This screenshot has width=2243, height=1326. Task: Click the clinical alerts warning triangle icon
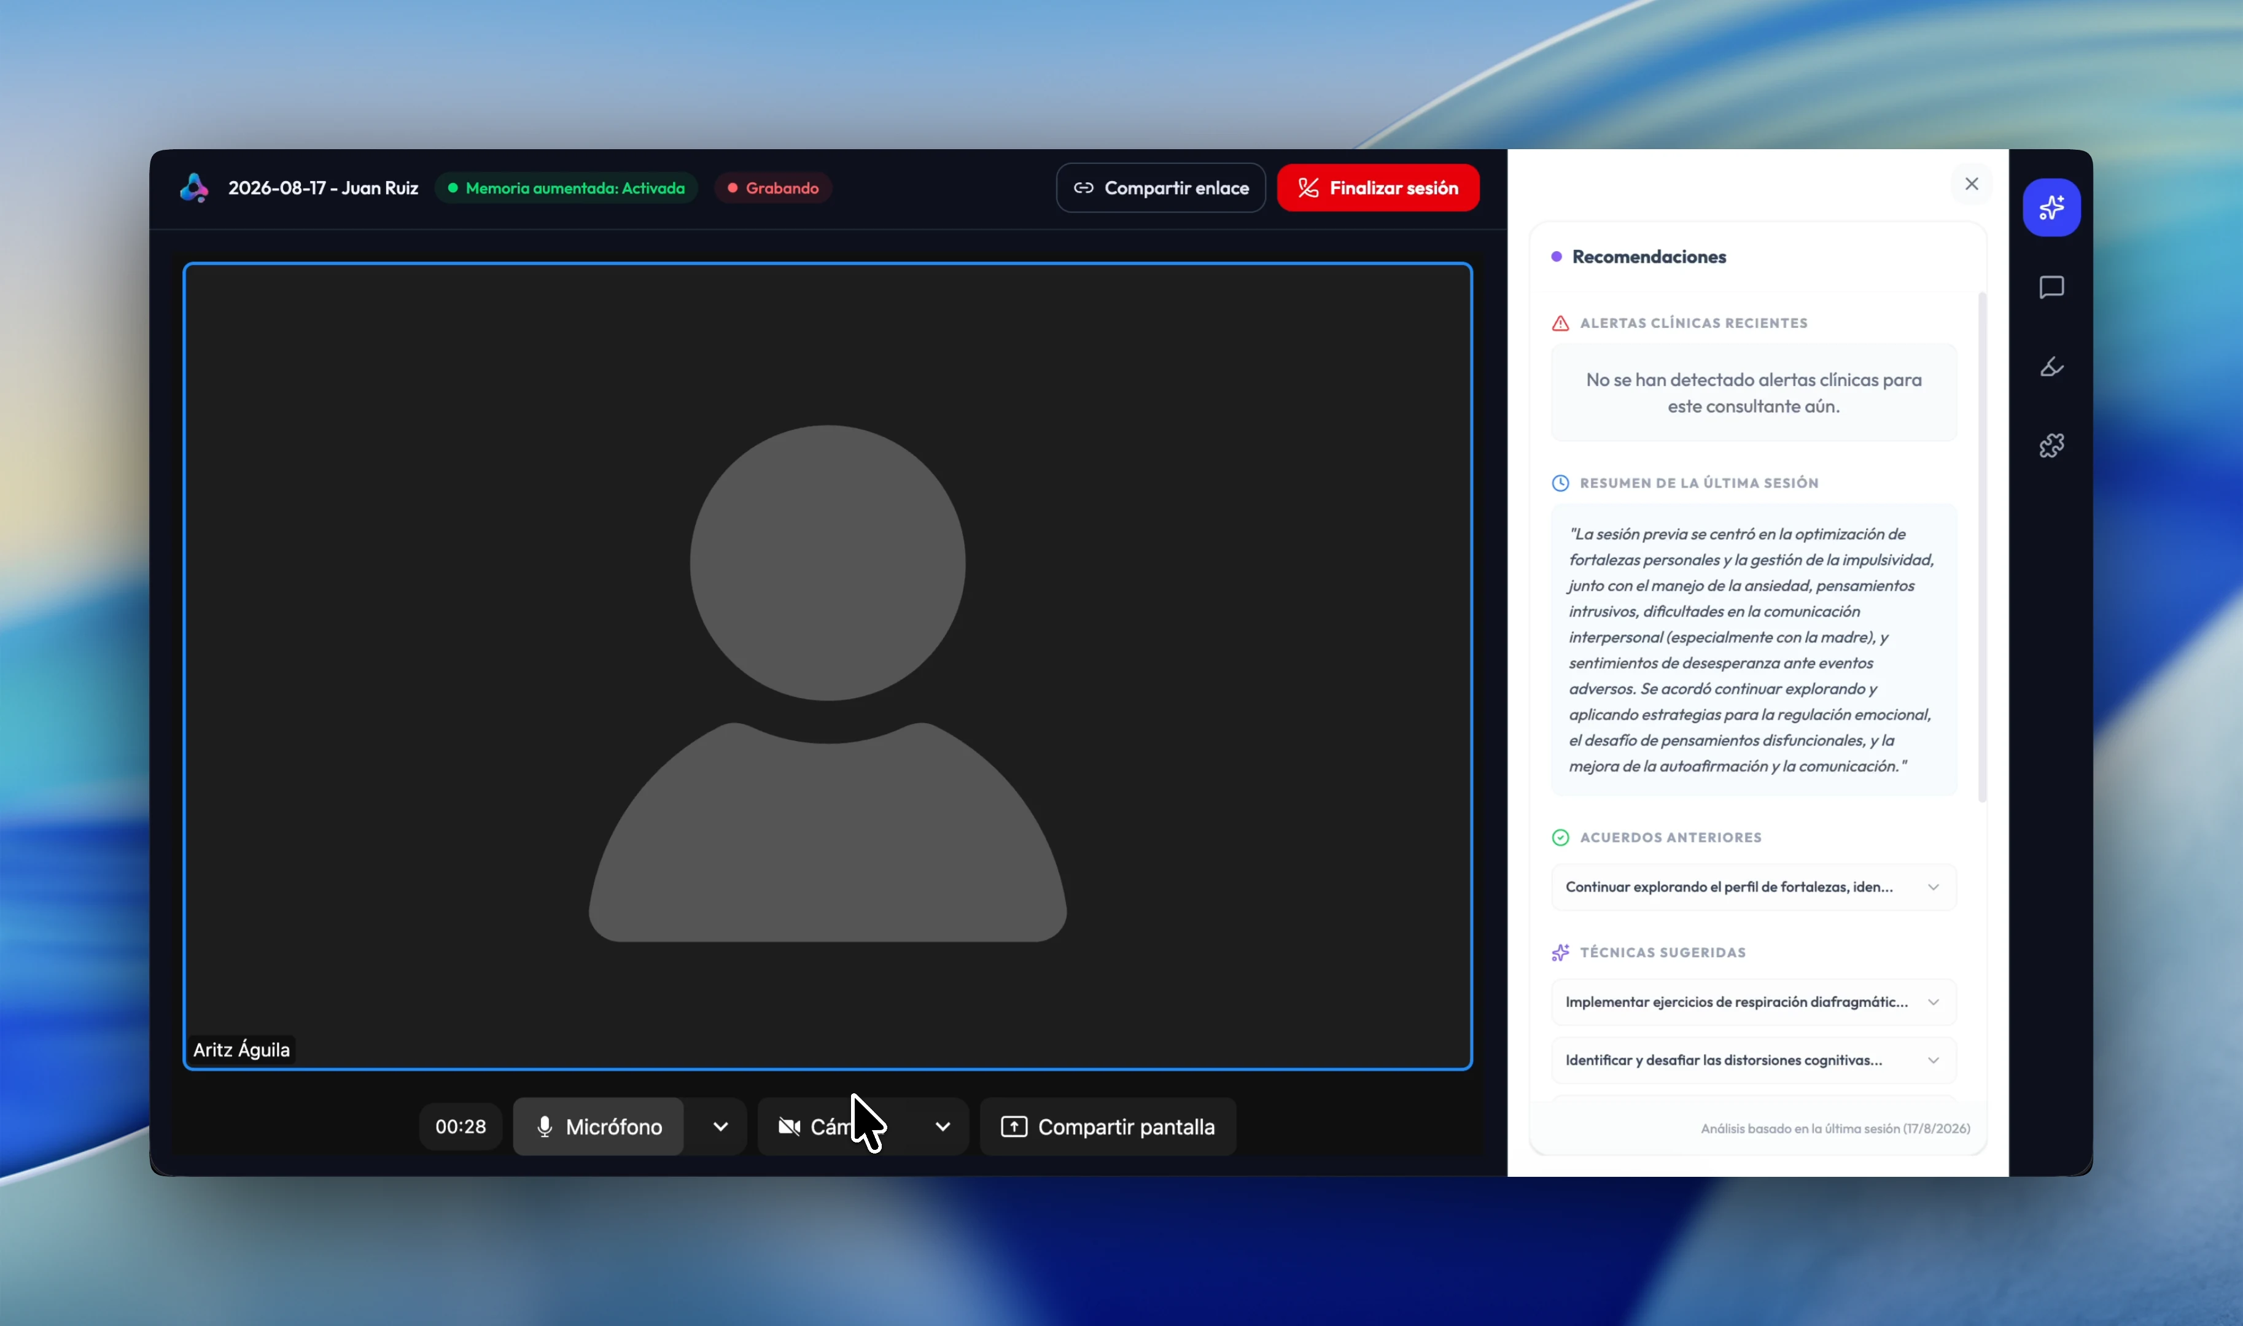point(1560,324)
